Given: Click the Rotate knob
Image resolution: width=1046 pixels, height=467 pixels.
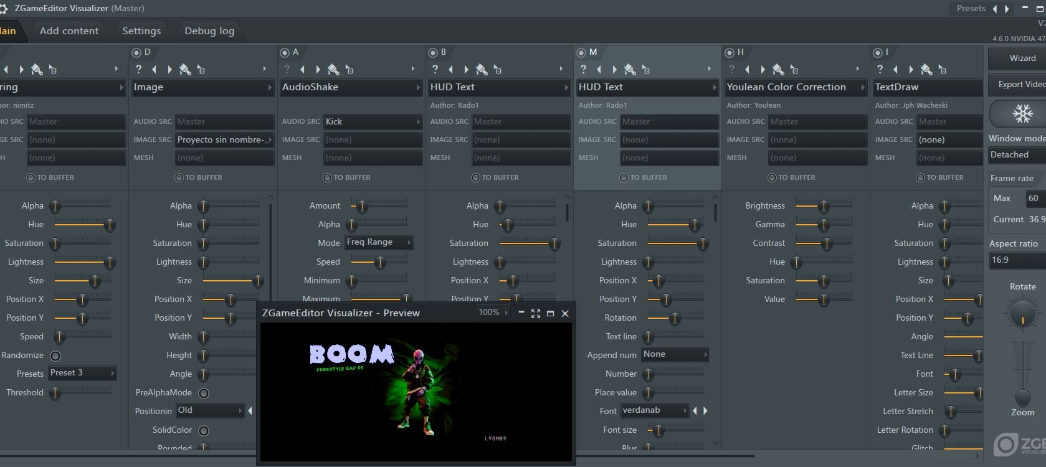Looking at the screenshot, I should [x=1022, y=313].
